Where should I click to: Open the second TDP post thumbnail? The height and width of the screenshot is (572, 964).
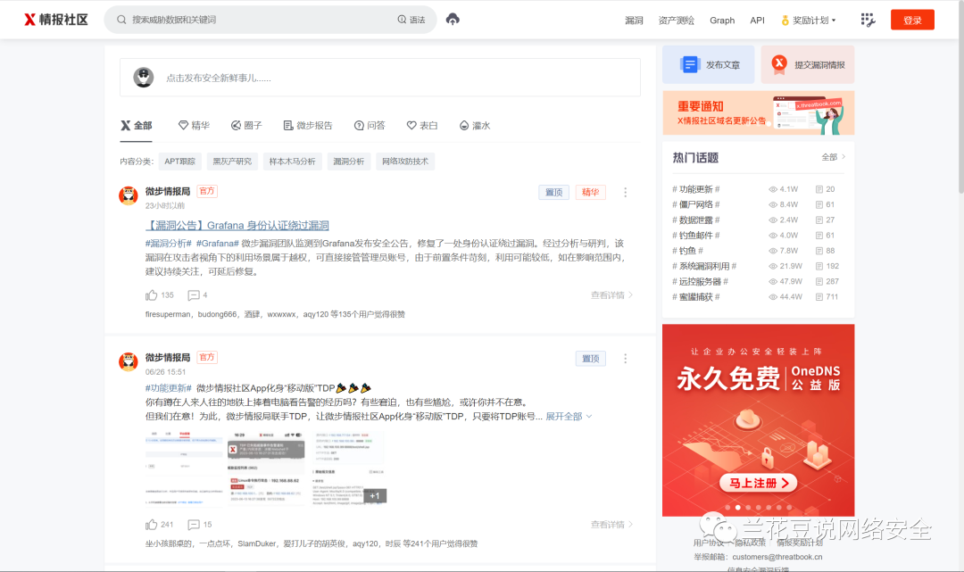(x=266, y=468)
